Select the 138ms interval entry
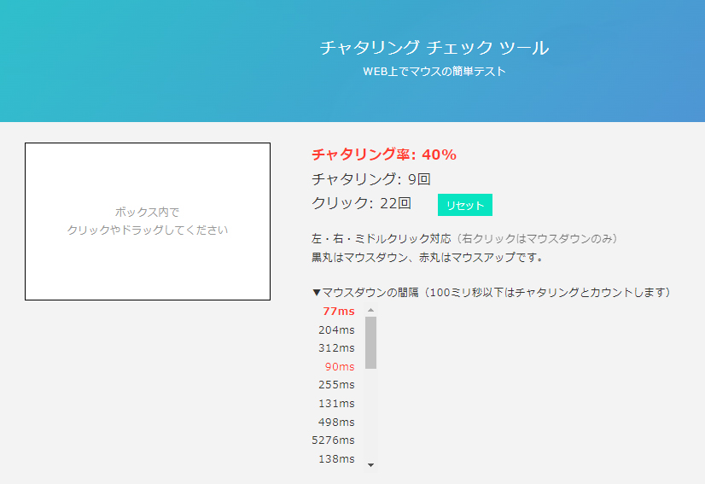 click(336, 459)
